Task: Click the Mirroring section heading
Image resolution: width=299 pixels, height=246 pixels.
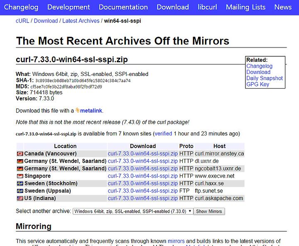Action: (x=34, y=227)
